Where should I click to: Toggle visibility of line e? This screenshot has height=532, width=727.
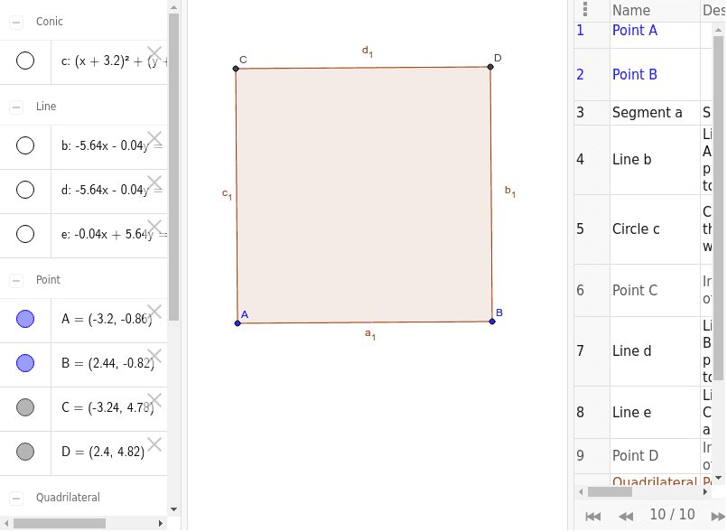click(25, 234)
